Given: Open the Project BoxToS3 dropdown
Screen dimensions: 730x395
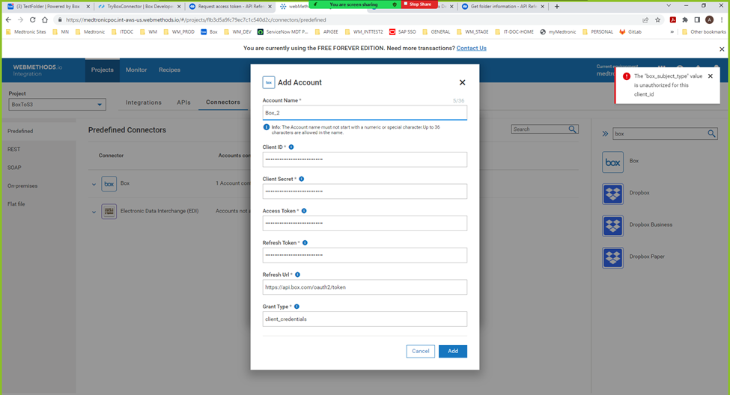Looking at the screenshot, I should click(x=57, y=104).
